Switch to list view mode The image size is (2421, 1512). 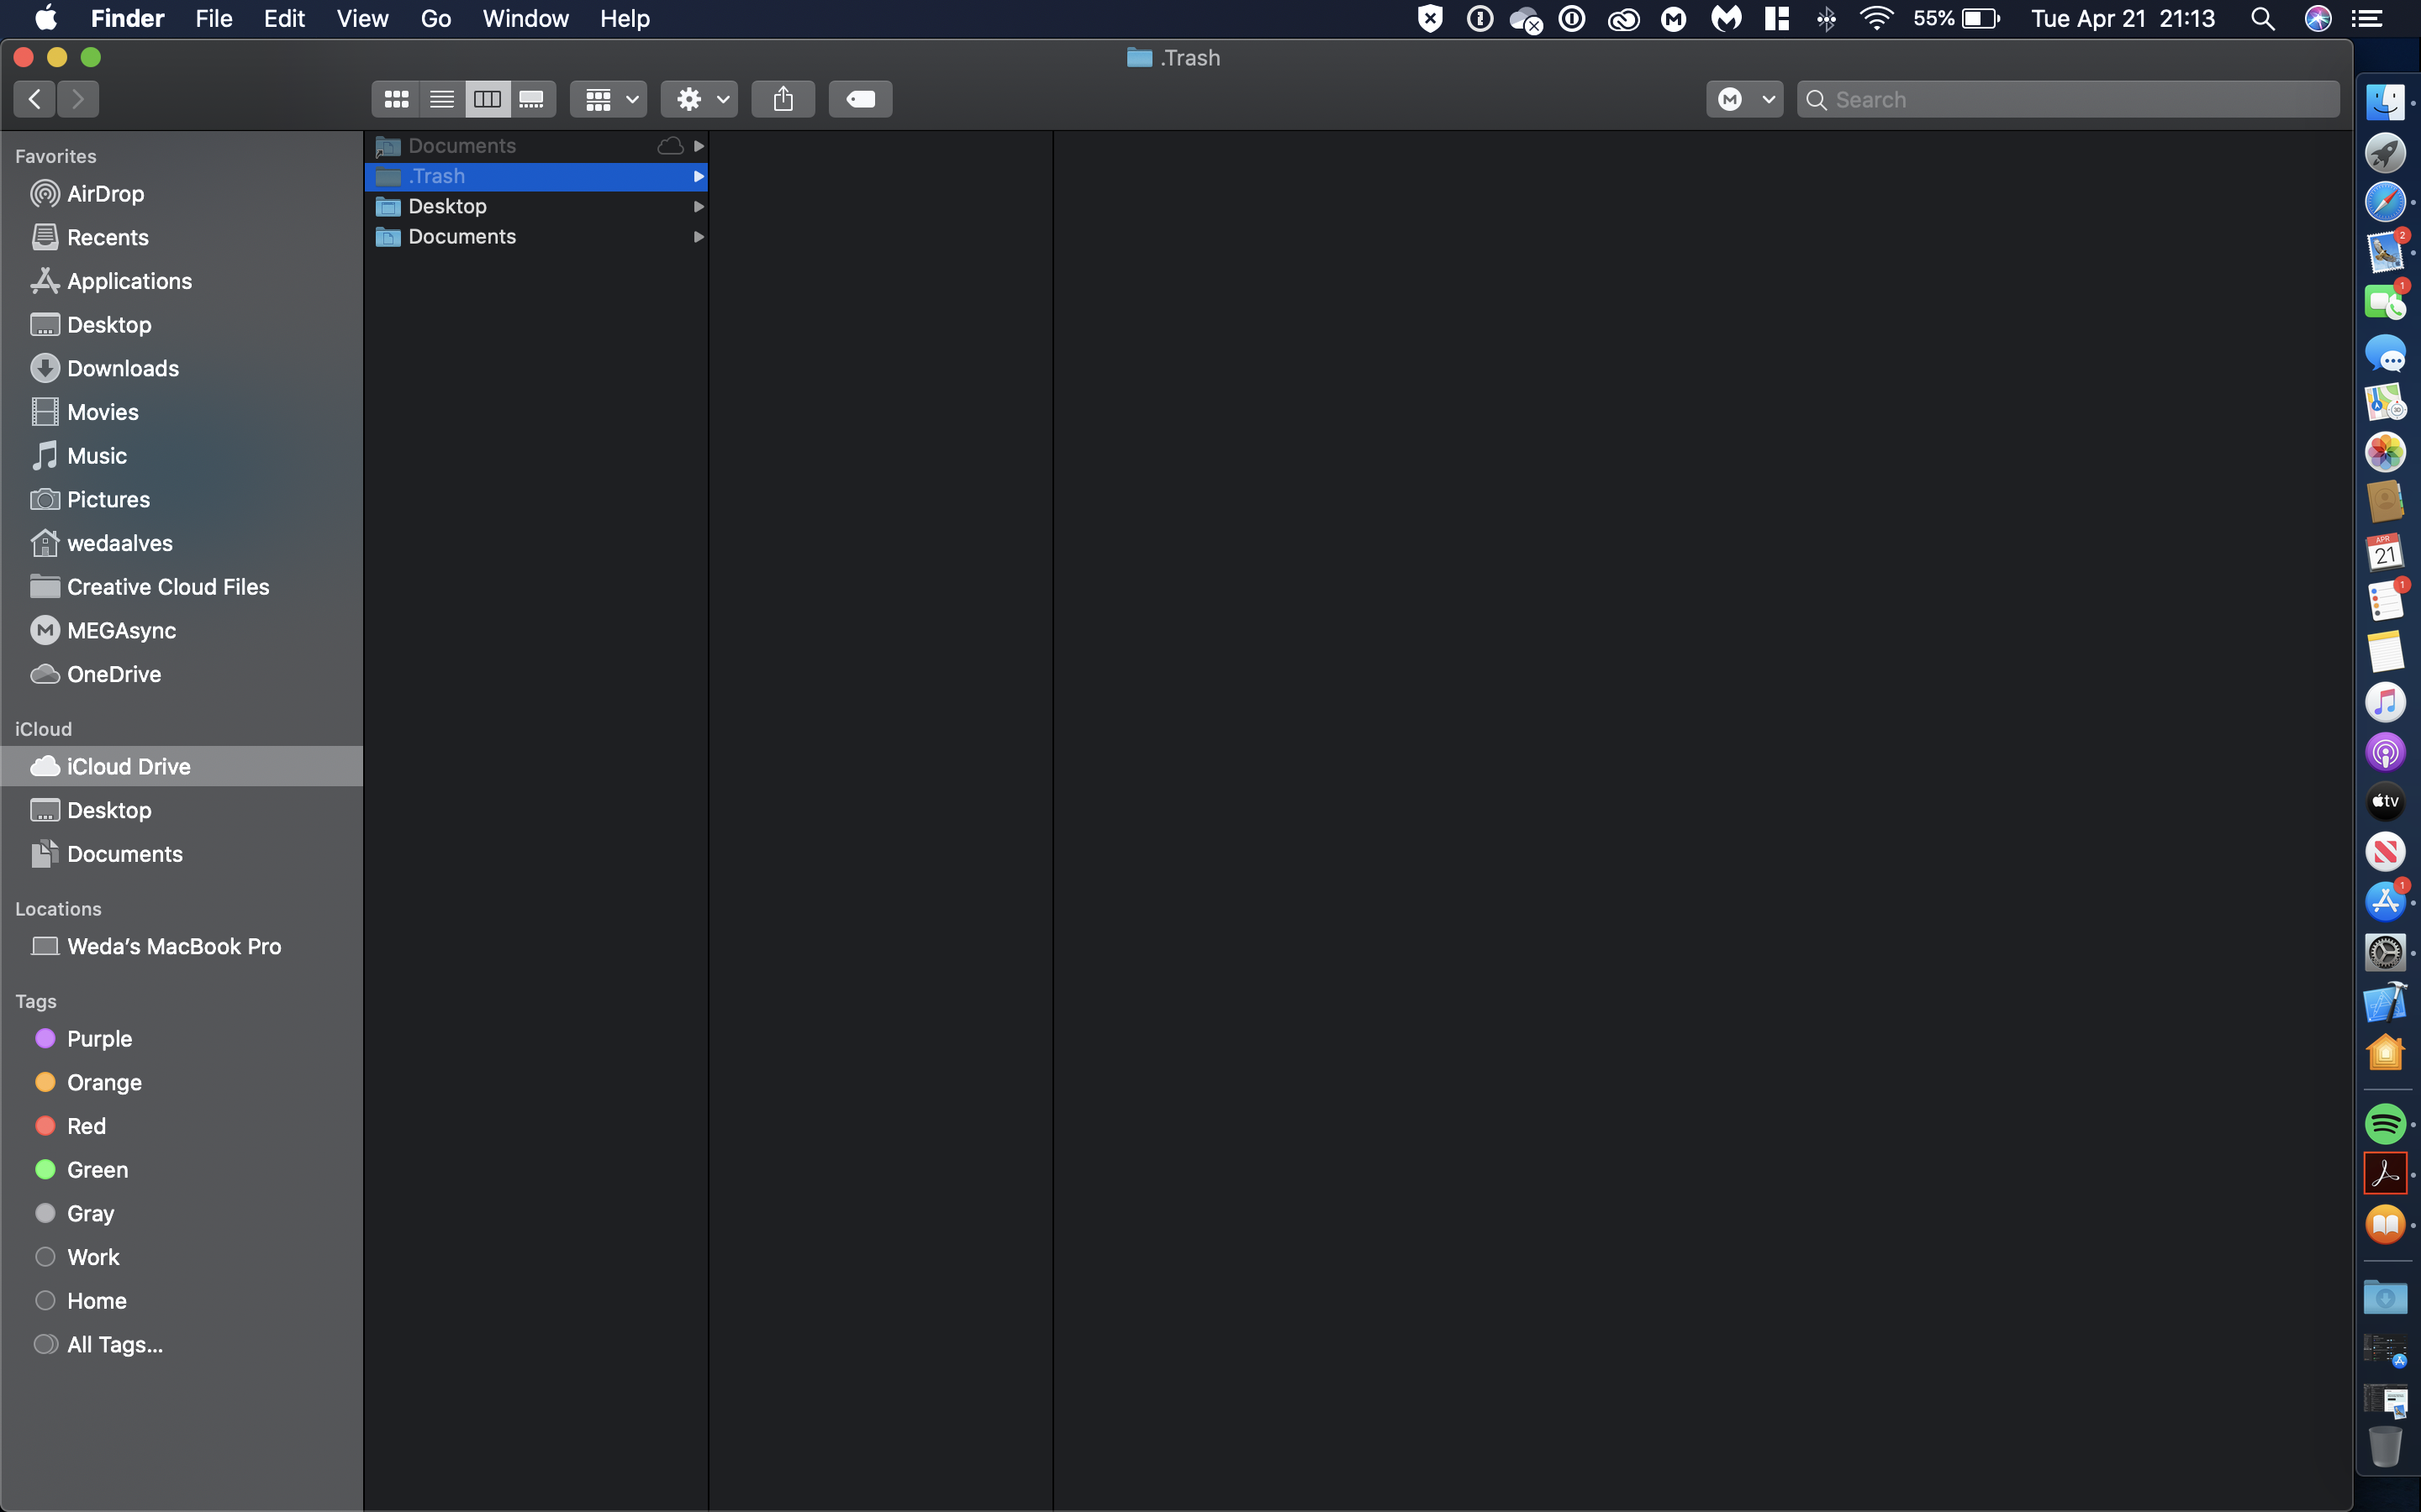441,99
